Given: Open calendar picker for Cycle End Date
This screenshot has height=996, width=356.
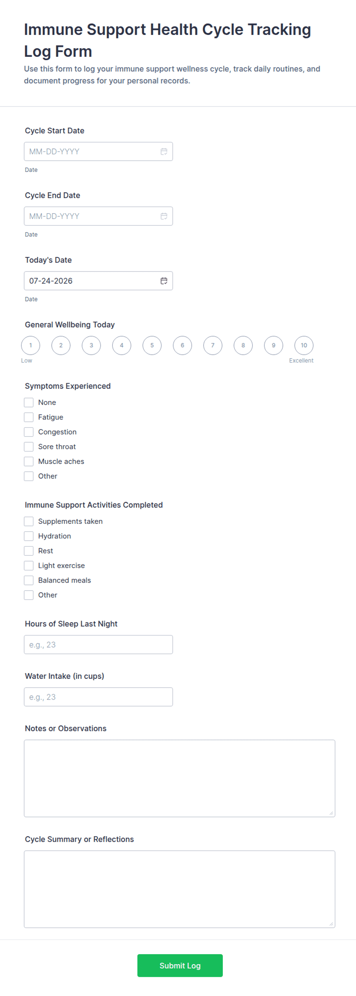Looking at the screenshot, I should tap(164, 216).
